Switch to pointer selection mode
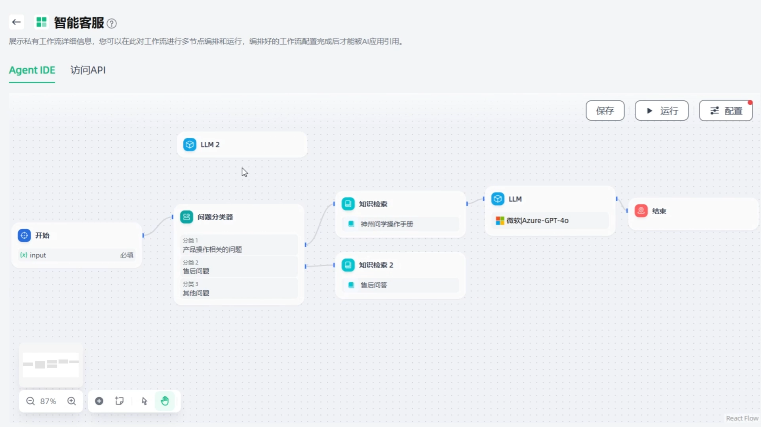The image size is (761, 427). click(144, 401)
